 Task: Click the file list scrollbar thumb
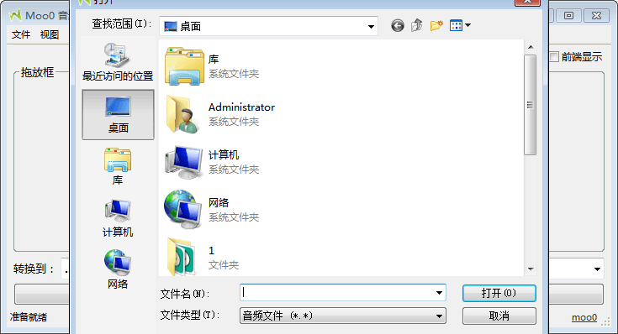pyautogui.click(x=530, y=105)
